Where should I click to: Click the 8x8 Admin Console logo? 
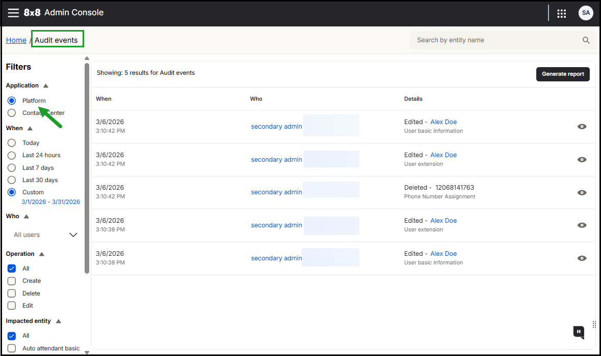64,13
